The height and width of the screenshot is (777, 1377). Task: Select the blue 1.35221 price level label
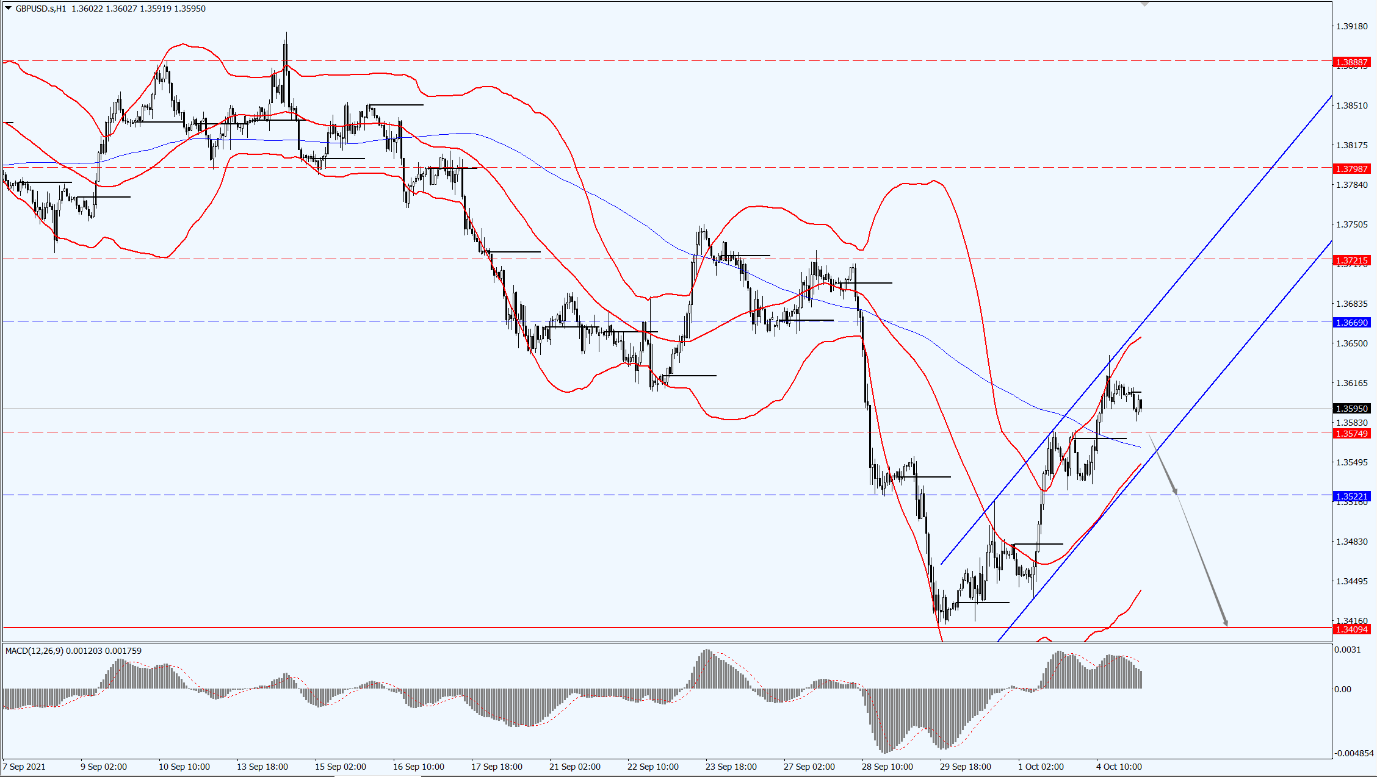[x=1352, y=496]
